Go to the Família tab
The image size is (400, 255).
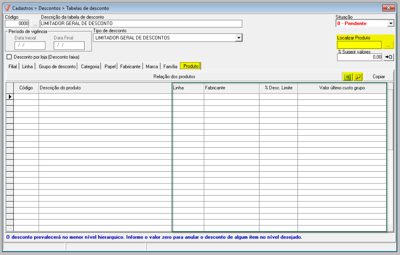coord(170,66)
